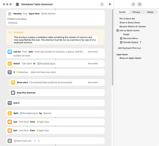Expand Show More on Ask for action
159x146 pixels.
tap(93, 52)
